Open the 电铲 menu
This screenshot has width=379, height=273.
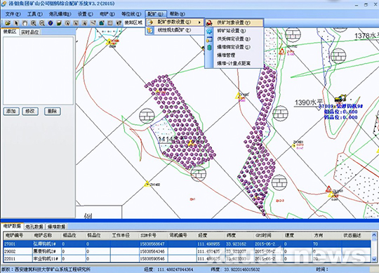click(x=107, y=14)
